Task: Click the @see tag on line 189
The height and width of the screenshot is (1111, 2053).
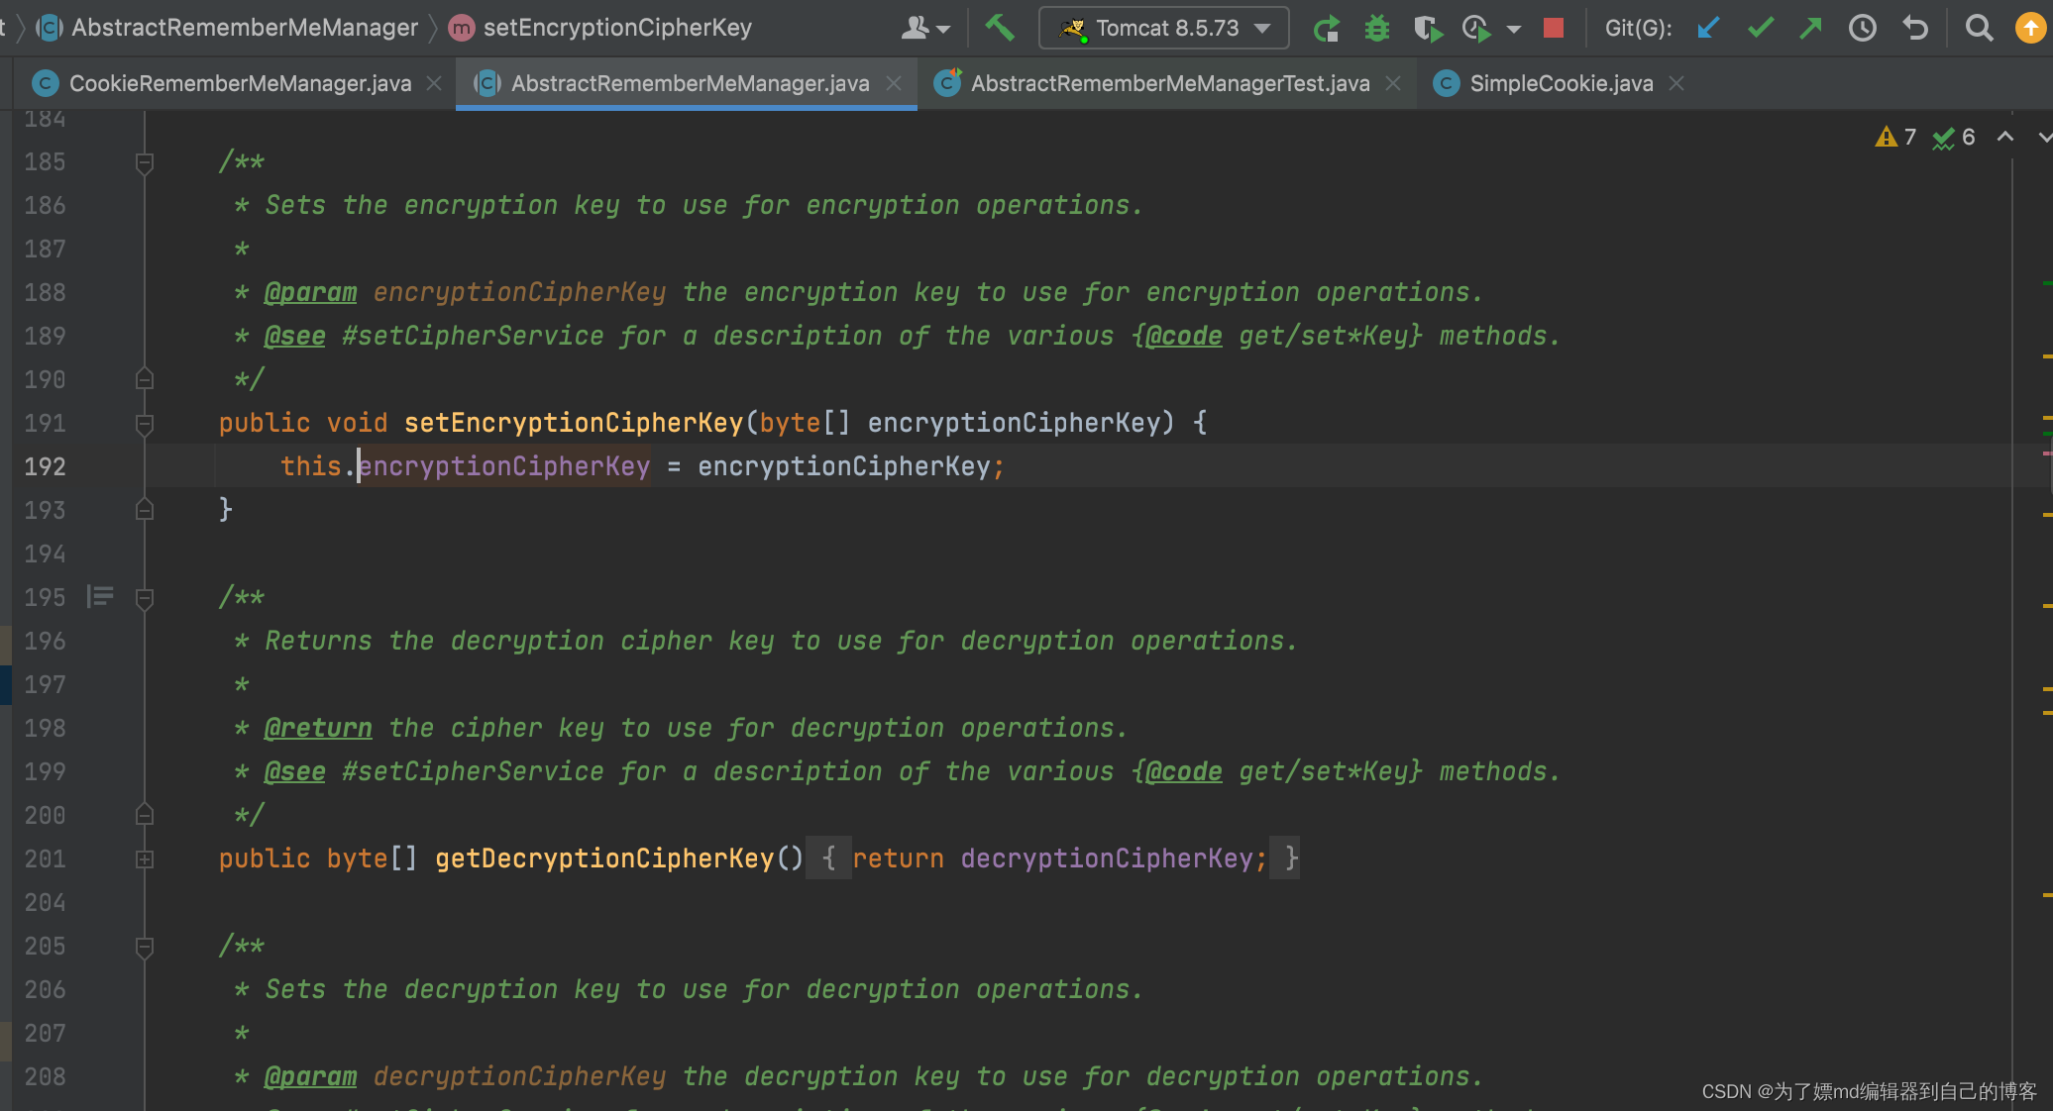Action: coord(294,336)
